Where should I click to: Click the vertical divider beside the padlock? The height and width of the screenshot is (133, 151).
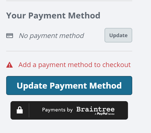29,110
